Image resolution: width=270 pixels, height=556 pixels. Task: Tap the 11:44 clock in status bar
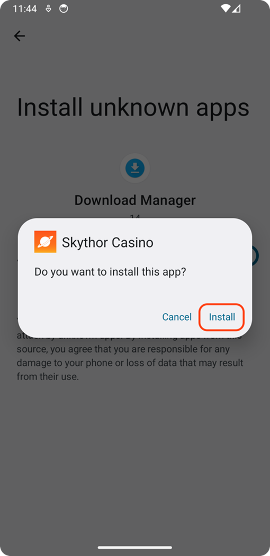tap(25, 9)
